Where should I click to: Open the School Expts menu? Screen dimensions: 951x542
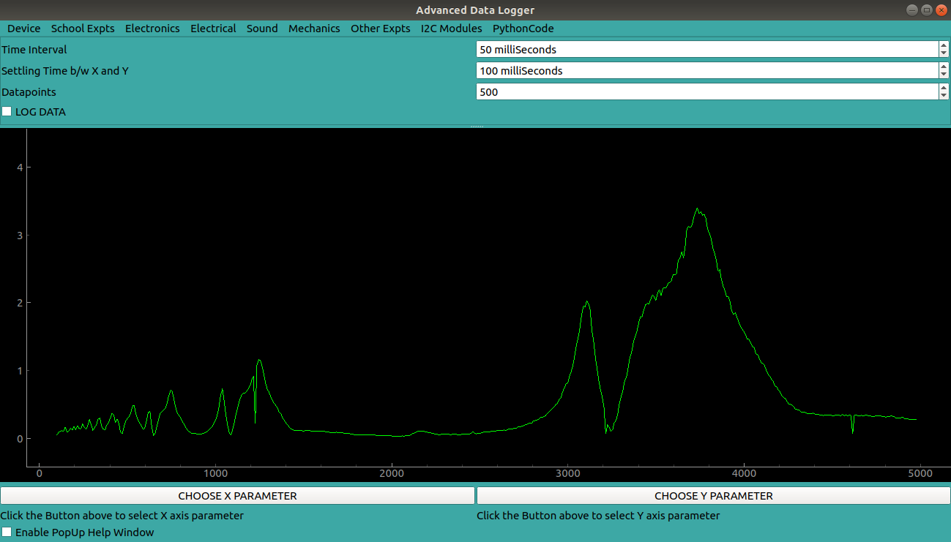[83, 29]
